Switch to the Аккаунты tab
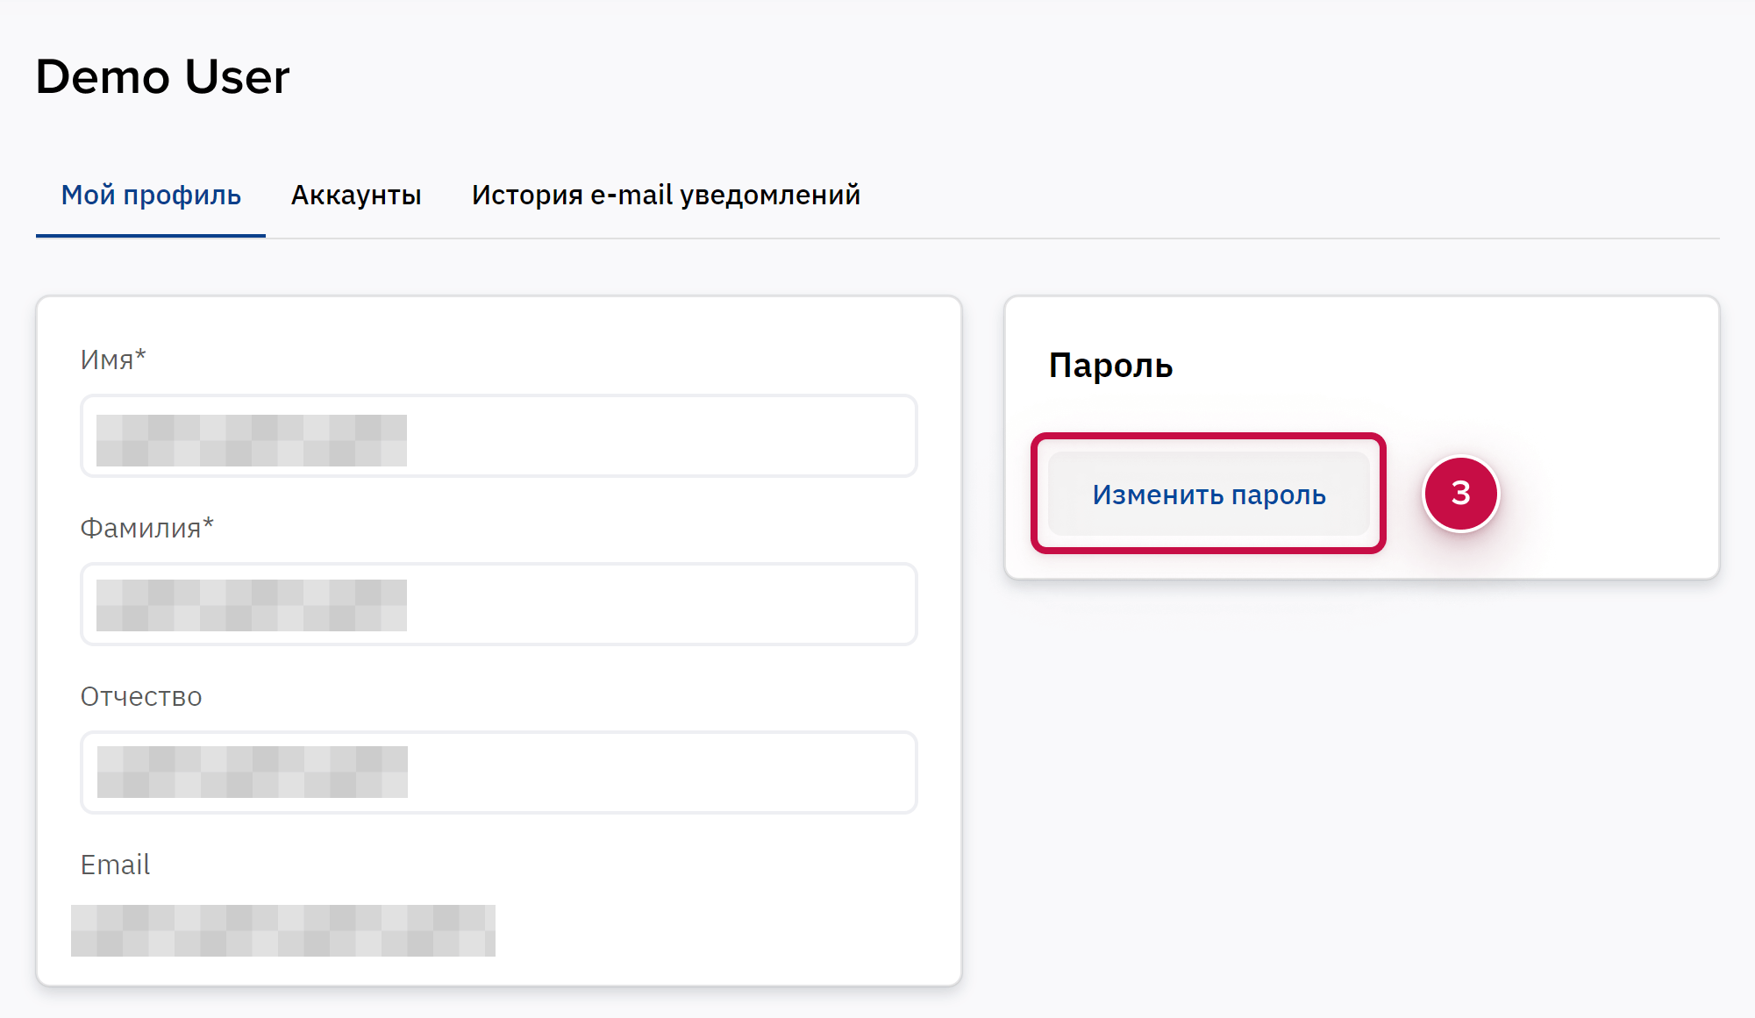The width and height of the screenshot is (1755, 1018). point(356,196)
